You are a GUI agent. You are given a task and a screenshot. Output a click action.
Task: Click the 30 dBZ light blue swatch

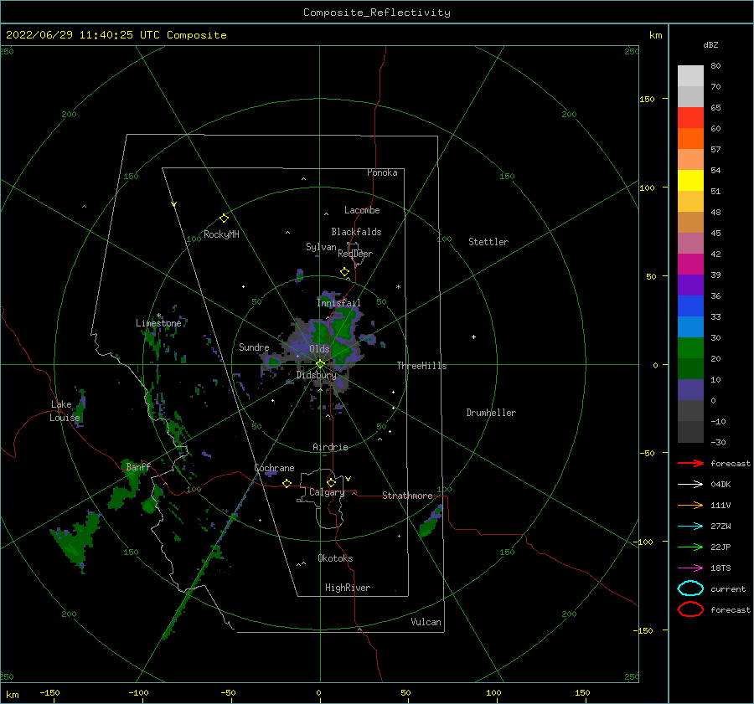690,326
